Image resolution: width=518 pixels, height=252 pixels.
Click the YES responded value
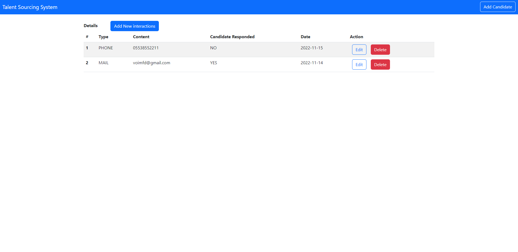click(214, 63)
